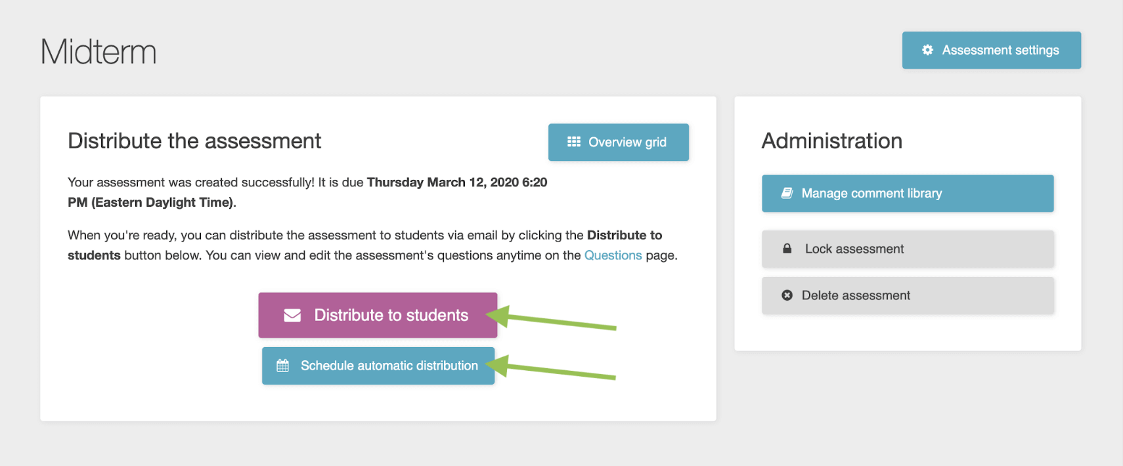Click the circled X icon on Delete assessment
1123x466 pixels.
(x=787, y=295)
